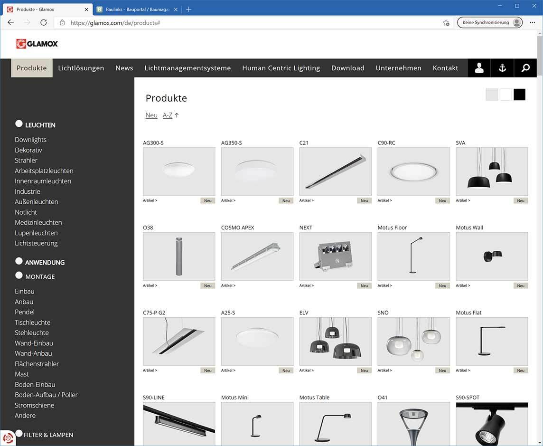Filter by Dekorativ category
The image size is (543, 446).
pyautogui.click(x=28, y=150)
